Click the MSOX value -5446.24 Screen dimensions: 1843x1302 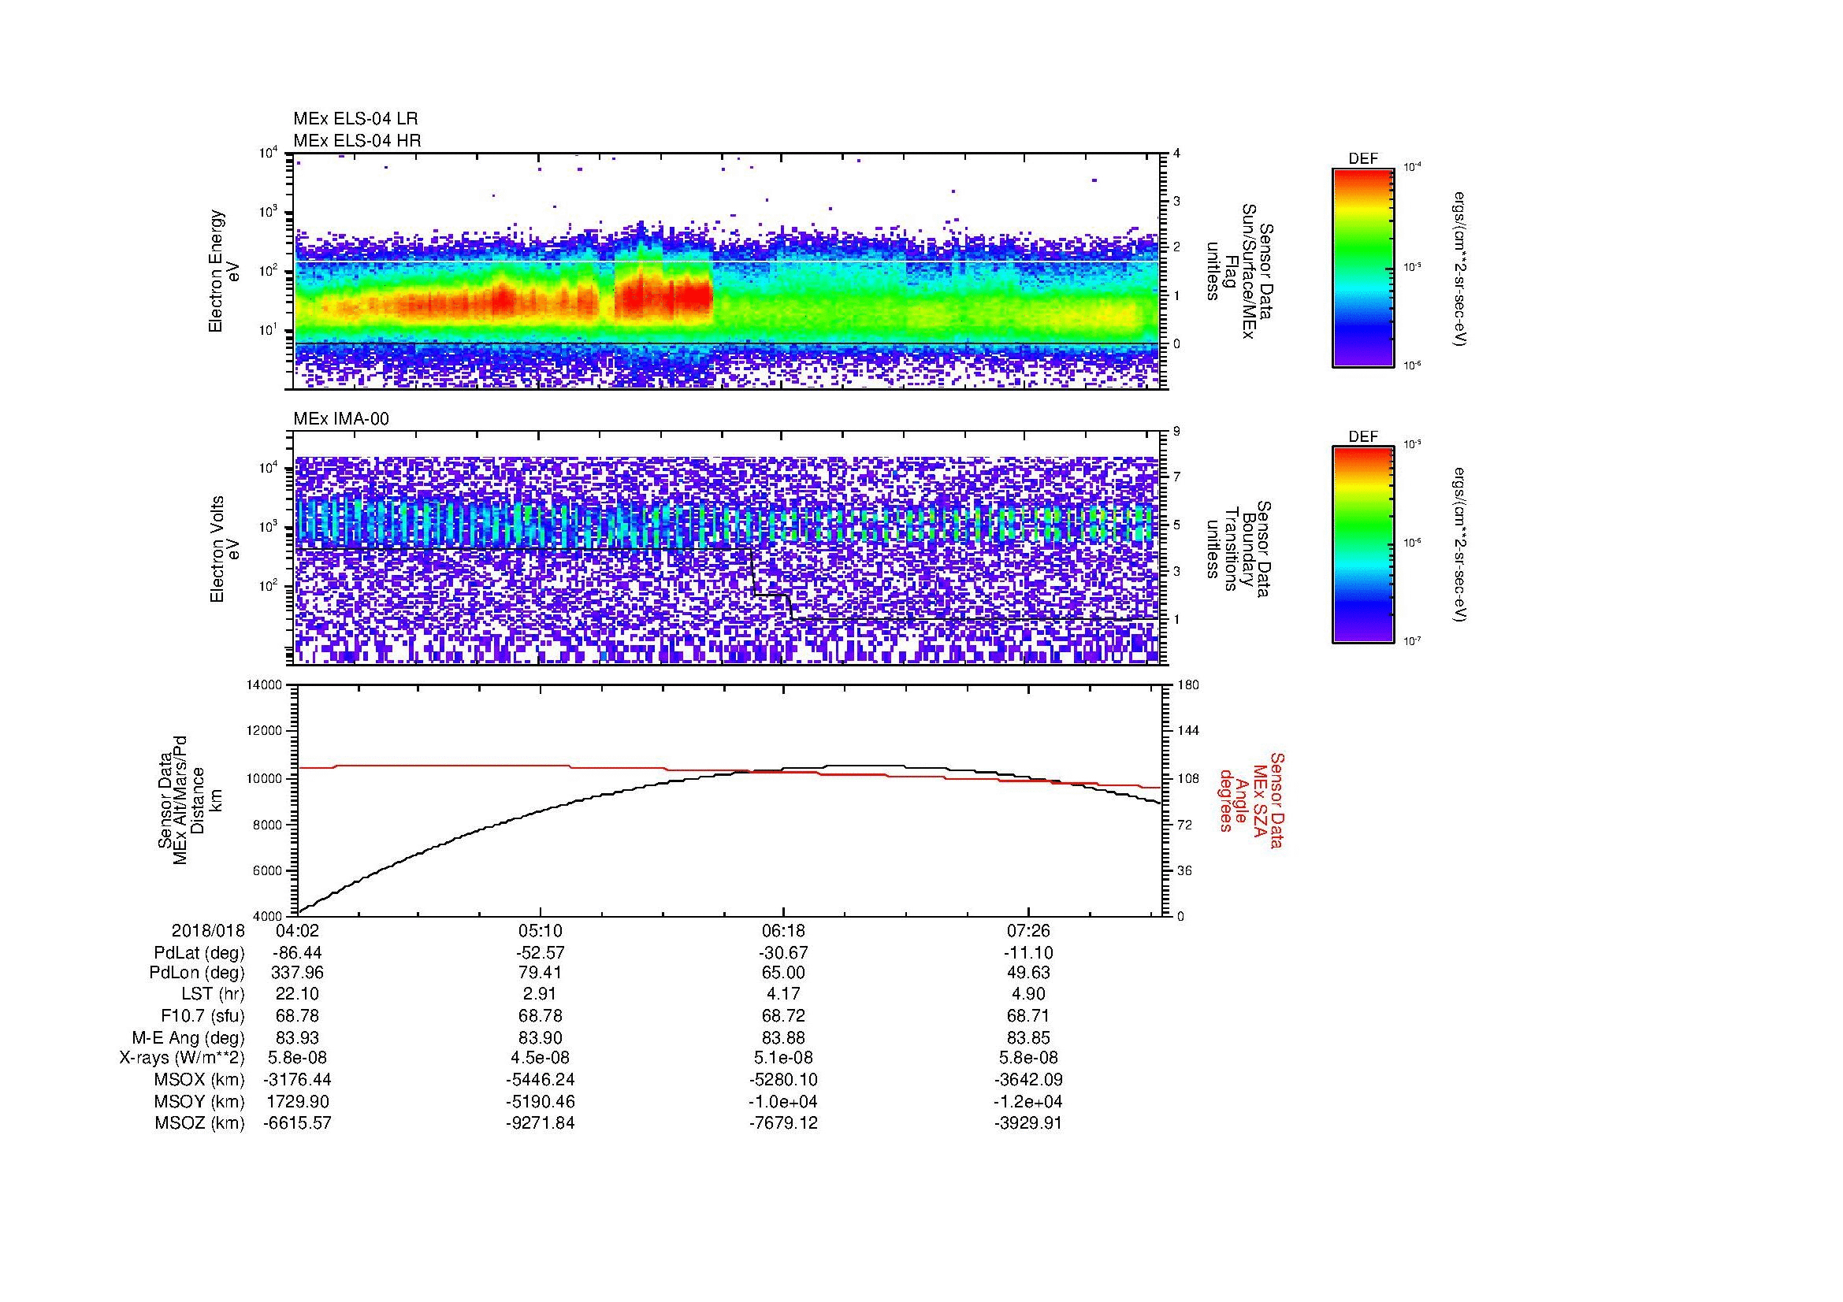[x=541, y=1080]
